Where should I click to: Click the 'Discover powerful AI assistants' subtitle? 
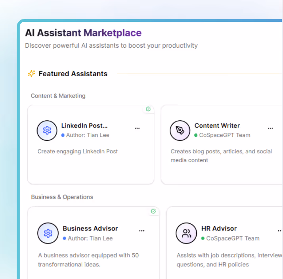[x=111, y=46]
